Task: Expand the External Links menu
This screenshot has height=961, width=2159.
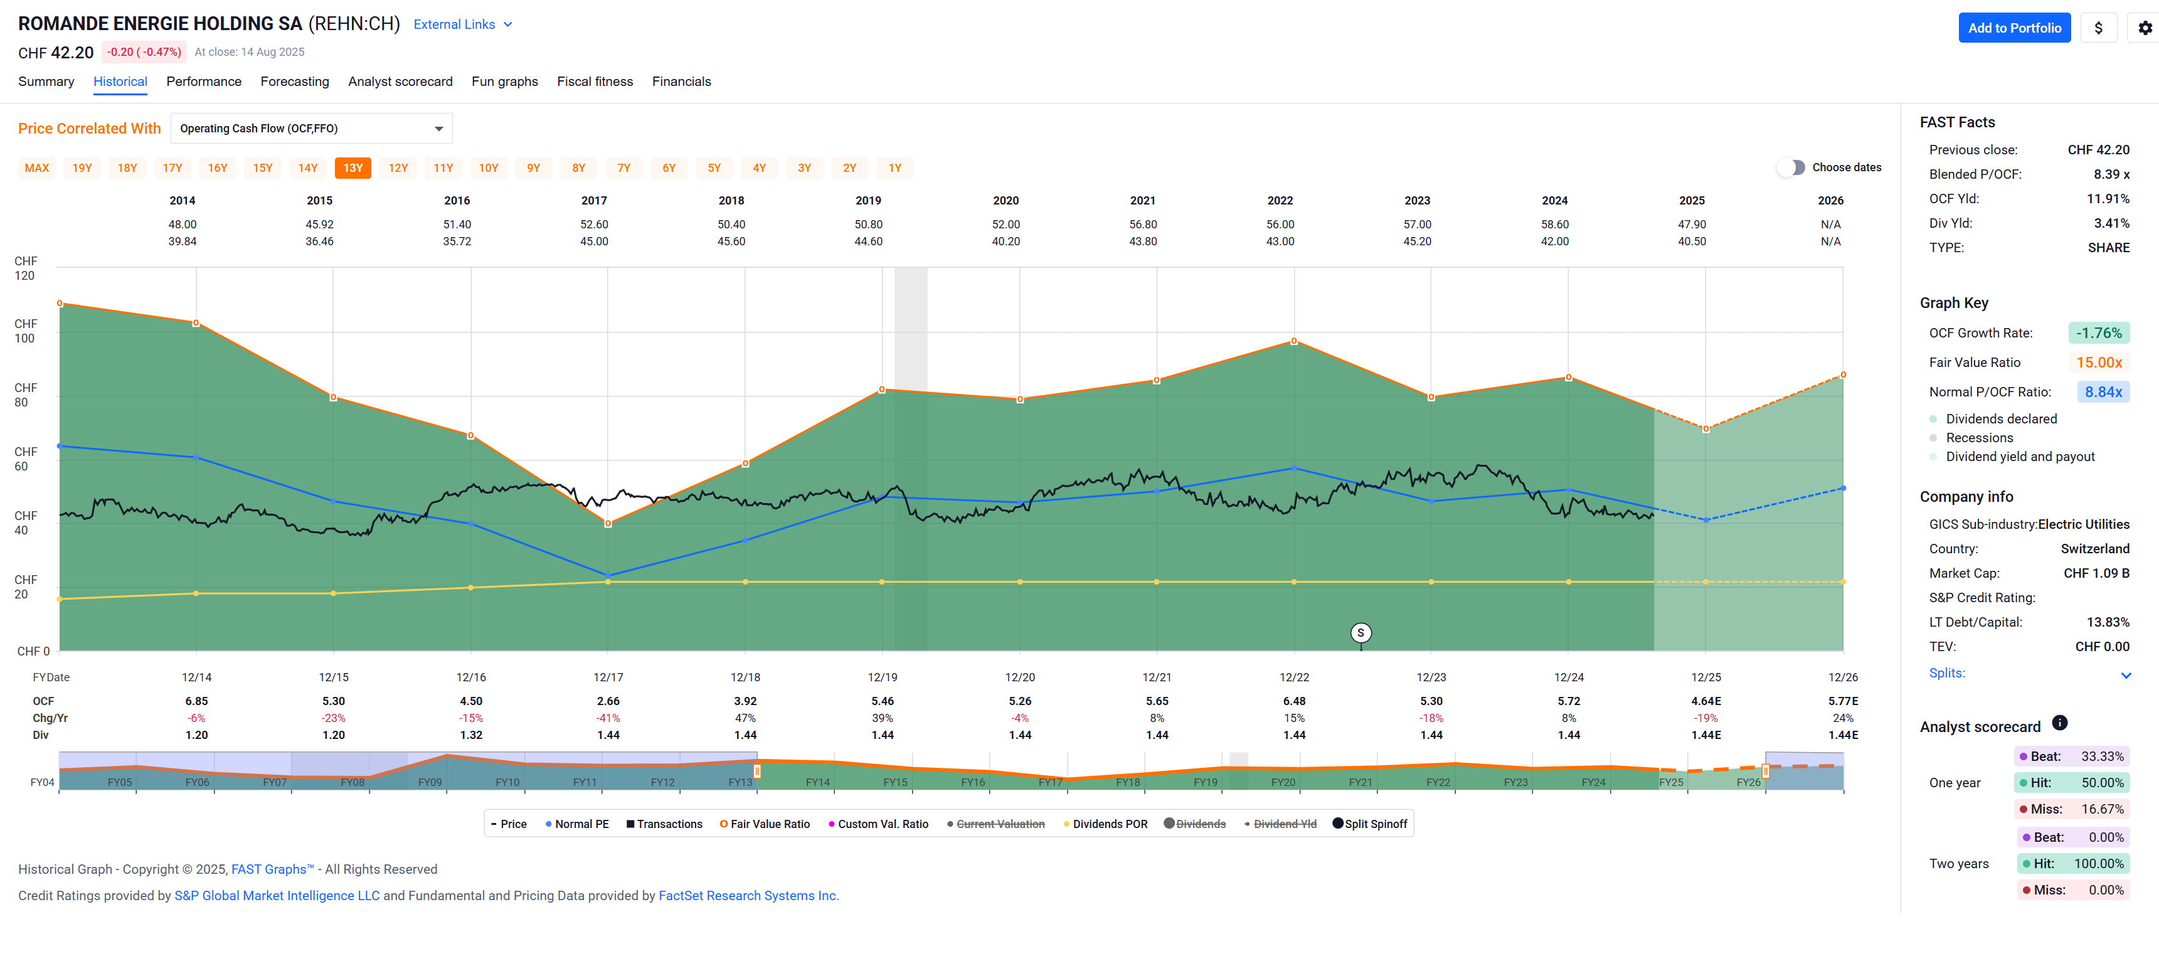Action: (463, 24)
